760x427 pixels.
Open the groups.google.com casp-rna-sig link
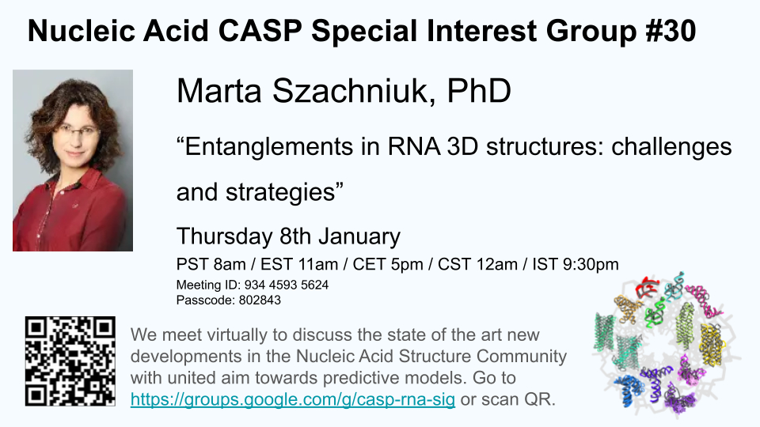(292, 400)
